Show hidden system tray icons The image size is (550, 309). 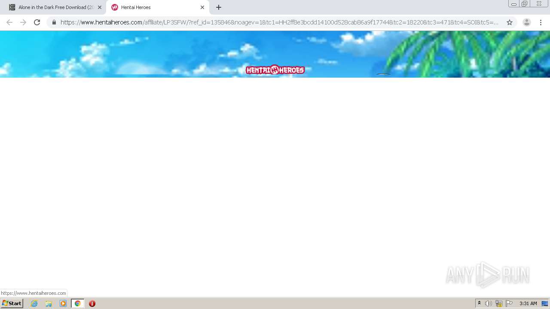480,303
